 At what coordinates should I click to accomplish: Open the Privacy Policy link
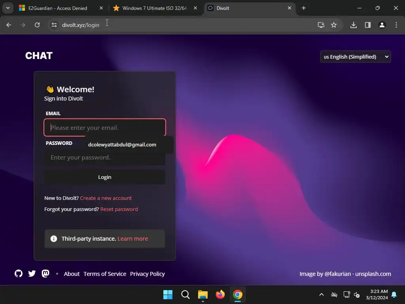coord(148,274)
